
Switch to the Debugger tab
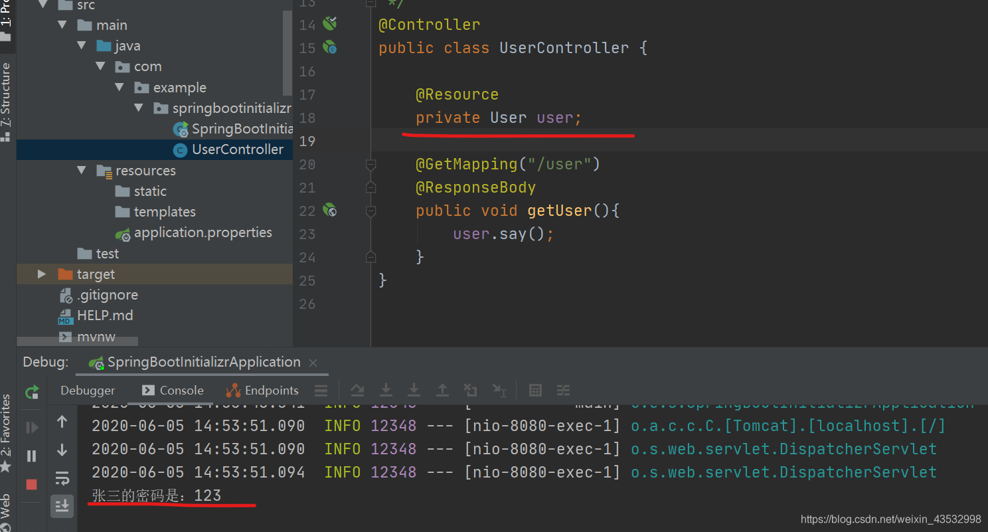(88, 391)
